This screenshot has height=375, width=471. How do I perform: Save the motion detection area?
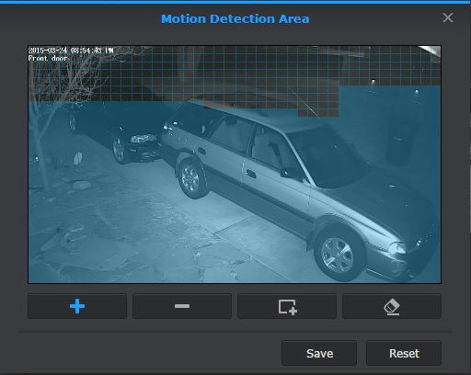319,353
